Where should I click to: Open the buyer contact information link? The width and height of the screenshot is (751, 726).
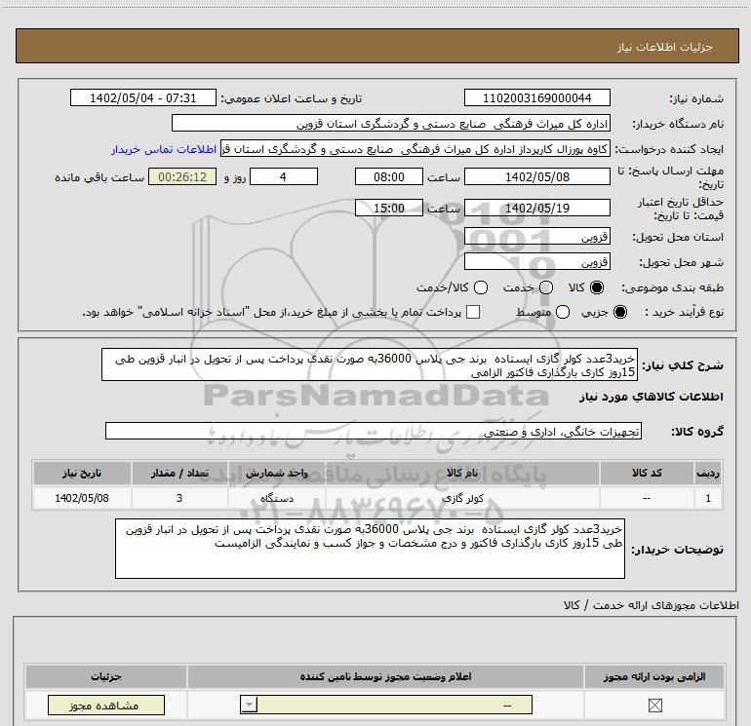click(x=164, y=149)
